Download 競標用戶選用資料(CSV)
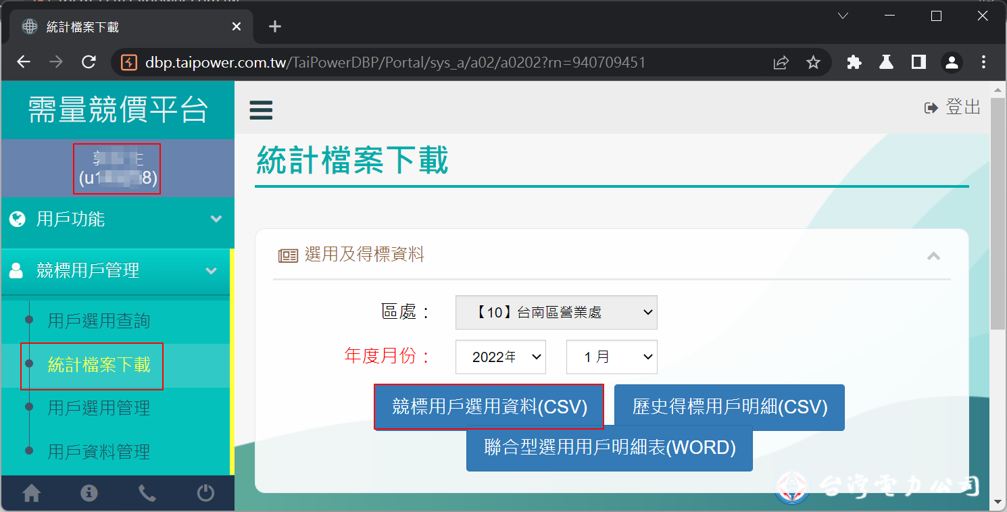Screen dimensions: 1007x512 489,407
